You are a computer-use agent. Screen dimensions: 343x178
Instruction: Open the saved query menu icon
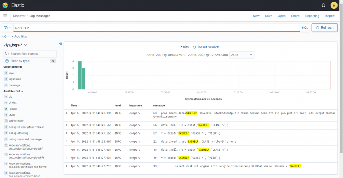(7, 28)
